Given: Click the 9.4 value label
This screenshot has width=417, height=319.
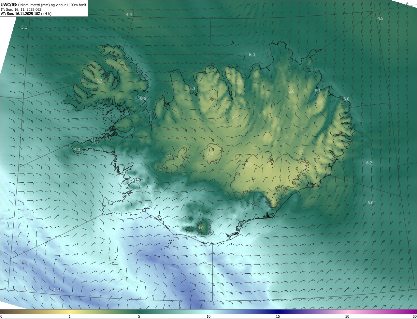Looking at the screenshot, I should [x=208, y=267].
